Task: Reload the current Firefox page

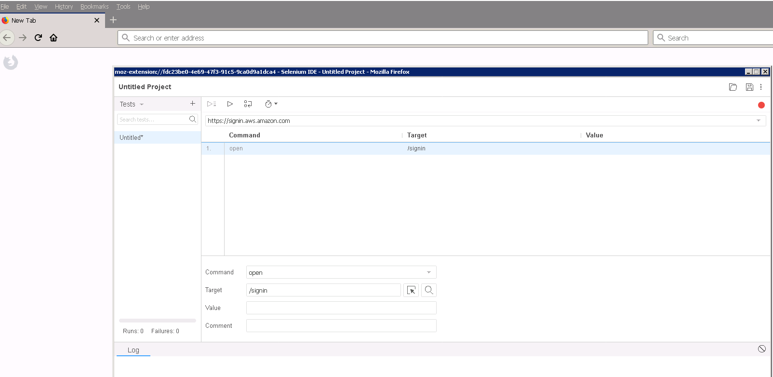Action: click(38, 38)
